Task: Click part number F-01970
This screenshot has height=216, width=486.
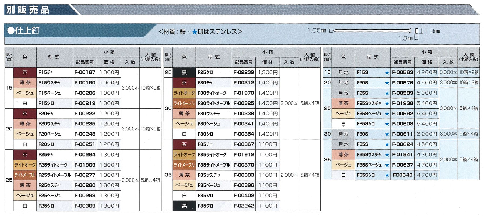Action: (x=244, y=93)
